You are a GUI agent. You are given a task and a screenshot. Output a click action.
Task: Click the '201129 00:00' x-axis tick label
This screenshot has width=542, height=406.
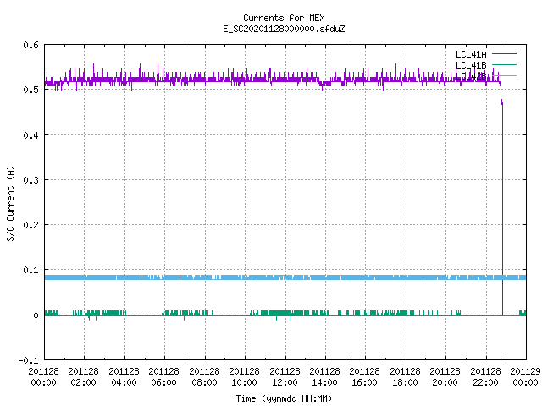coord(525,377)
